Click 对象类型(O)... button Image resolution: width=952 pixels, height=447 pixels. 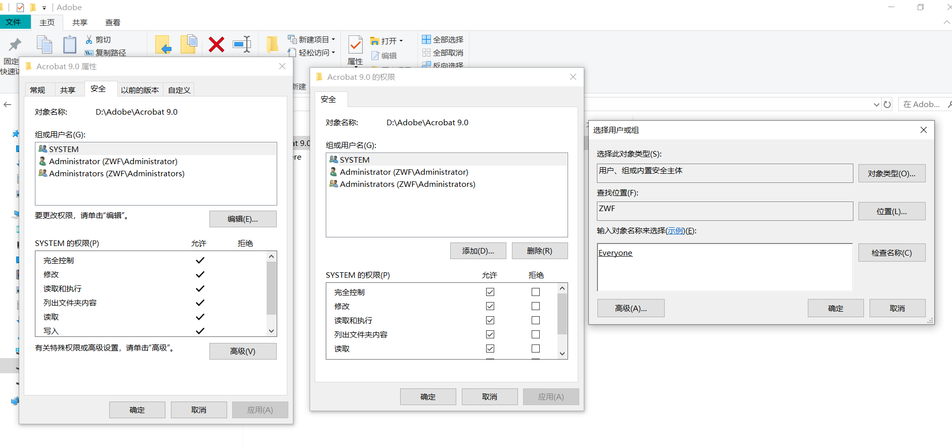892,173
